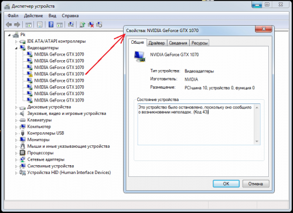This screenshot has width=293, height=213.
Task: Expand the Дисковые устройства node
Action: pyautogui.click(x=16, y=107)
